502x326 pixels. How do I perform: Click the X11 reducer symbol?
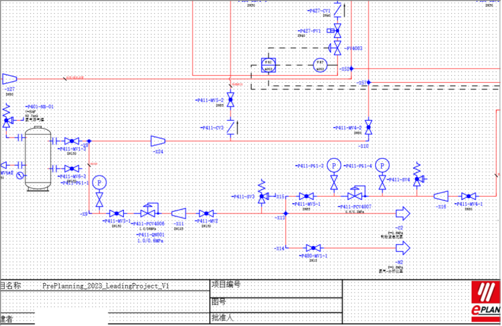[x=178, y=214]
